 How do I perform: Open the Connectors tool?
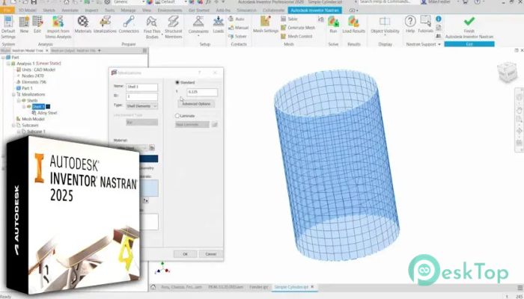(x=129, y=25)
